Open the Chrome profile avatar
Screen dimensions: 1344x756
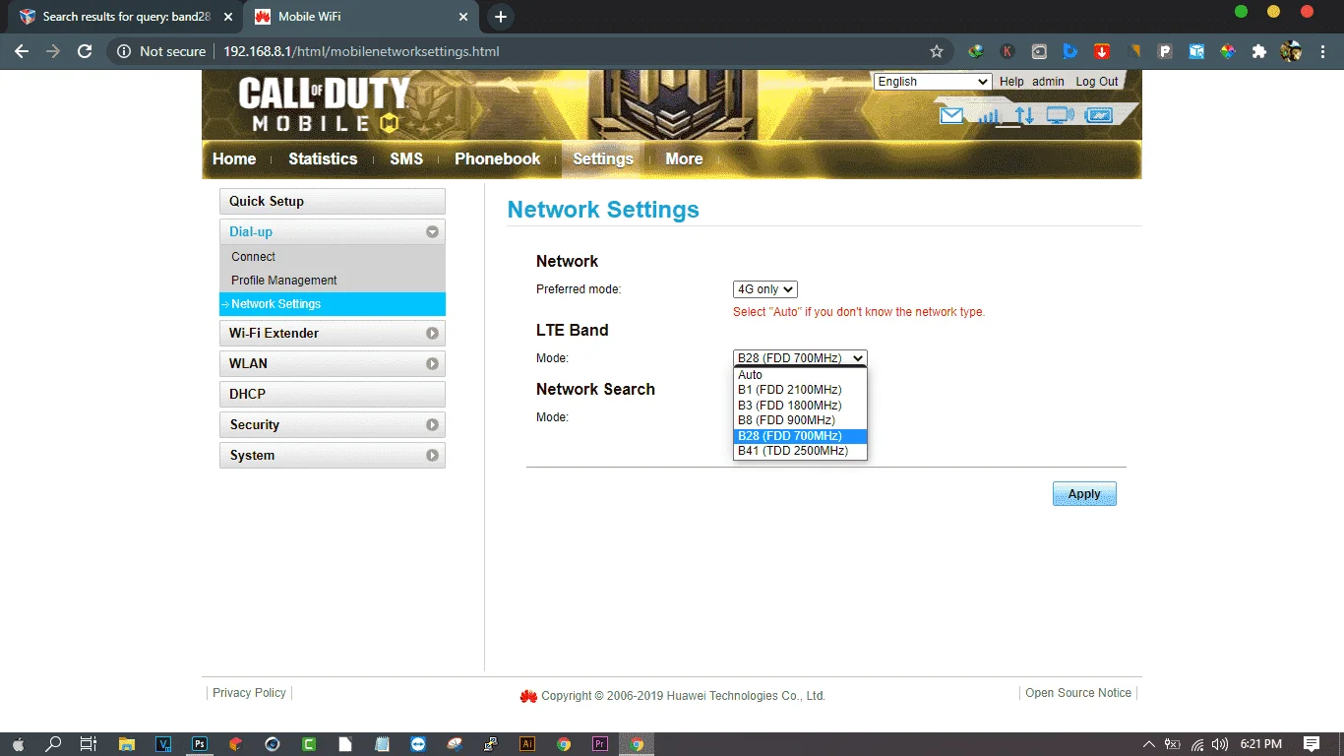1291,51
